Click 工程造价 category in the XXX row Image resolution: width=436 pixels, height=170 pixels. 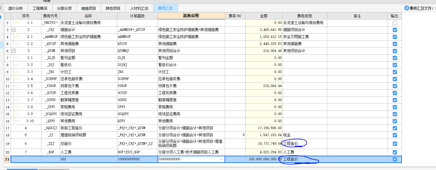coord(305,159)
